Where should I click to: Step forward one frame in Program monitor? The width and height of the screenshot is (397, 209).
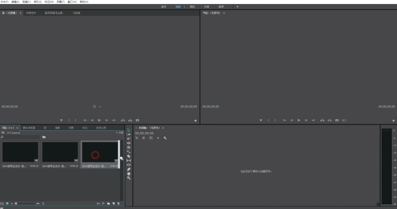(x=306, y=120)
